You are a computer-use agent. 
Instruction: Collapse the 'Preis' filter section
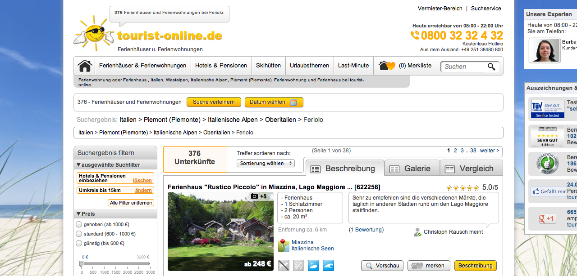[79, 214]
